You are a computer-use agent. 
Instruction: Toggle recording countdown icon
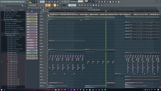pyautogui.click(x=52, y=2)
